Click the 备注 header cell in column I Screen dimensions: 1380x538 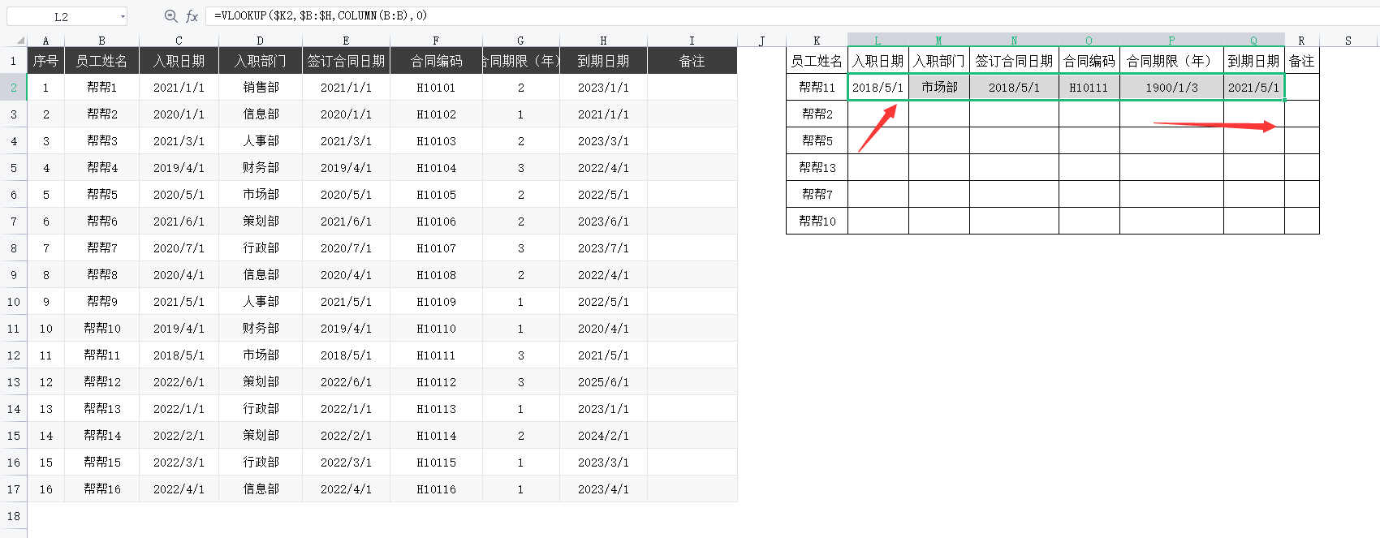tap(692, 61)
